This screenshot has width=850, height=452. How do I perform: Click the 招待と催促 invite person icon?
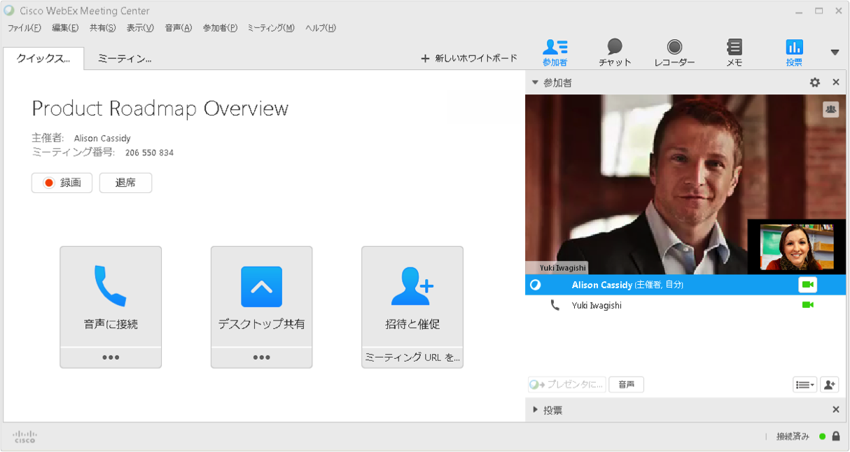tap(412, 286)
